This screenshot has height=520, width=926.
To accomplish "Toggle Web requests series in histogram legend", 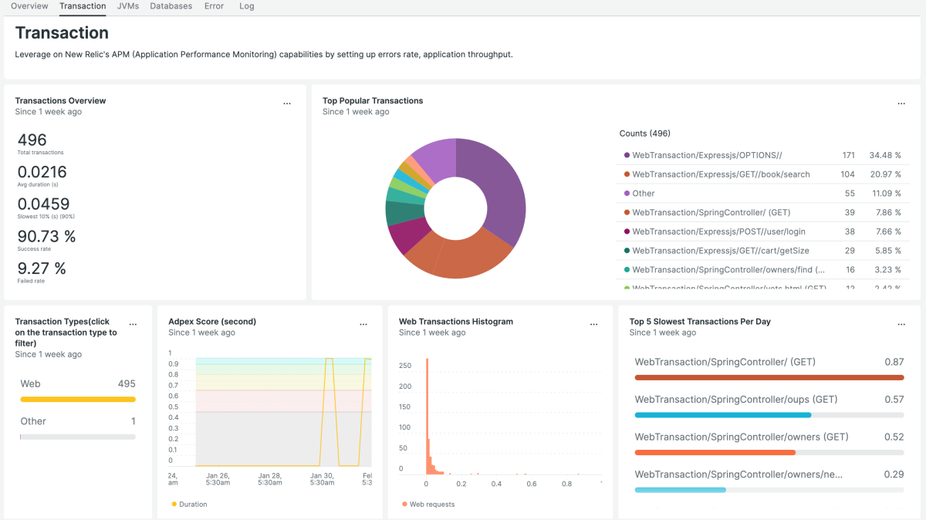I will pos(428,505).
